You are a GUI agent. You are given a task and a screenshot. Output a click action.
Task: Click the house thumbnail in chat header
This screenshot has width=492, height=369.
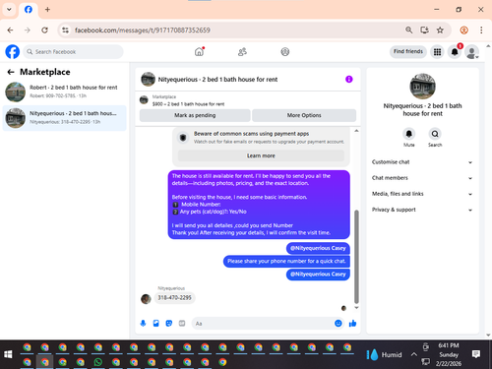(x=148, y=79)
